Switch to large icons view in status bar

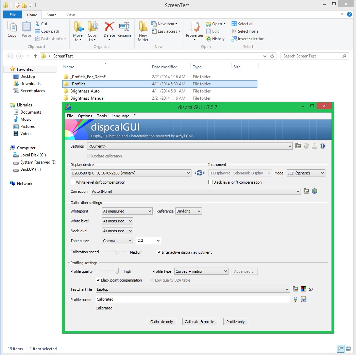click(x=348, y=349)
